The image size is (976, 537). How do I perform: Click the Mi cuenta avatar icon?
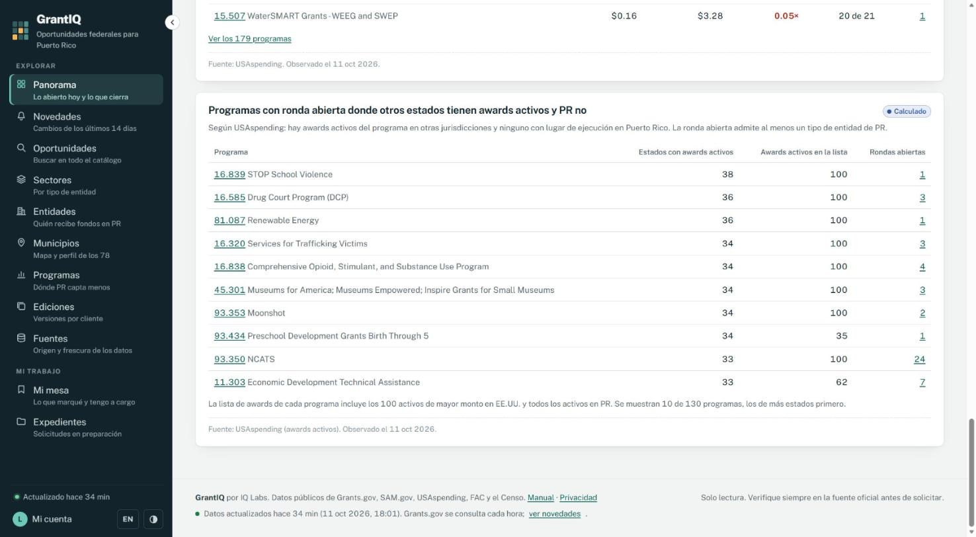[20, 519]
